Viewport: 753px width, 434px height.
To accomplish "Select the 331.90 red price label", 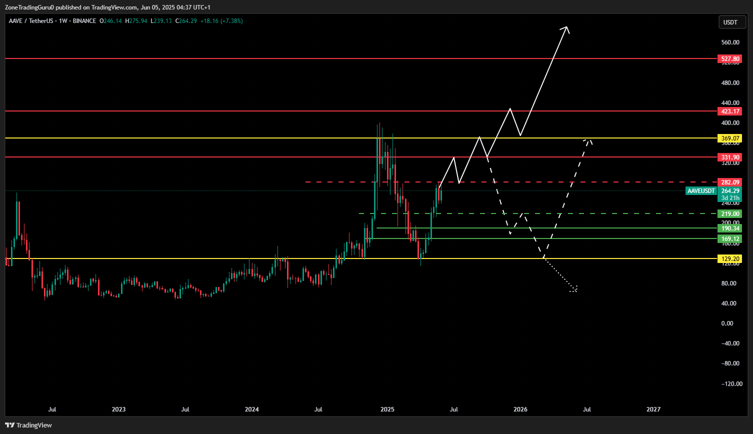I will [730, 157].
